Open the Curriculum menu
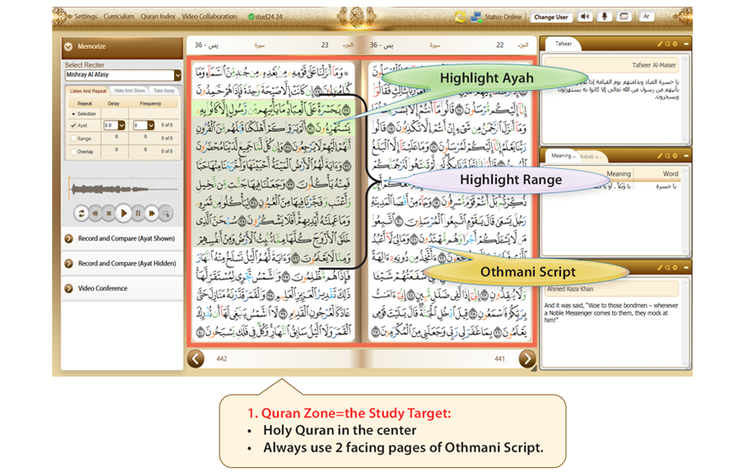Image resolution: width=745 pixels, height=474 pixels. [119, 17]
